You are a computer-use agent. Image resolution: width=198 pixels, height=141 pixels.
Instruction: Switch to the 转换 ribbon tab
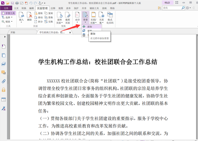pos(24,8)
